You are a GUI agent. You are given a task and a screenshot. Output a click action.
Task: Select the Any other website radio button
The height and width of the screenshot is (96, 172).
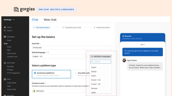(76, 73)
